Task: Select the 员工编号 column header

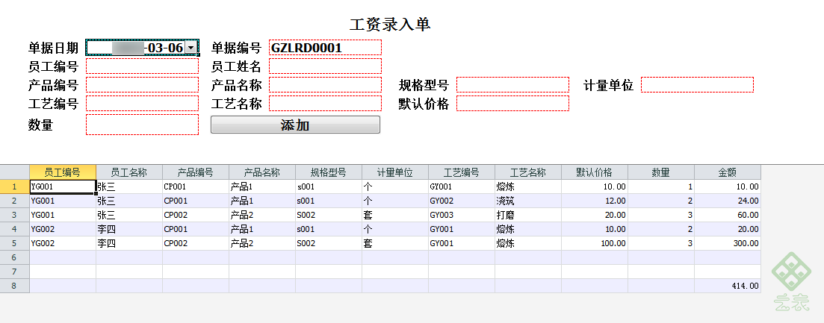Action: [63, 172]
